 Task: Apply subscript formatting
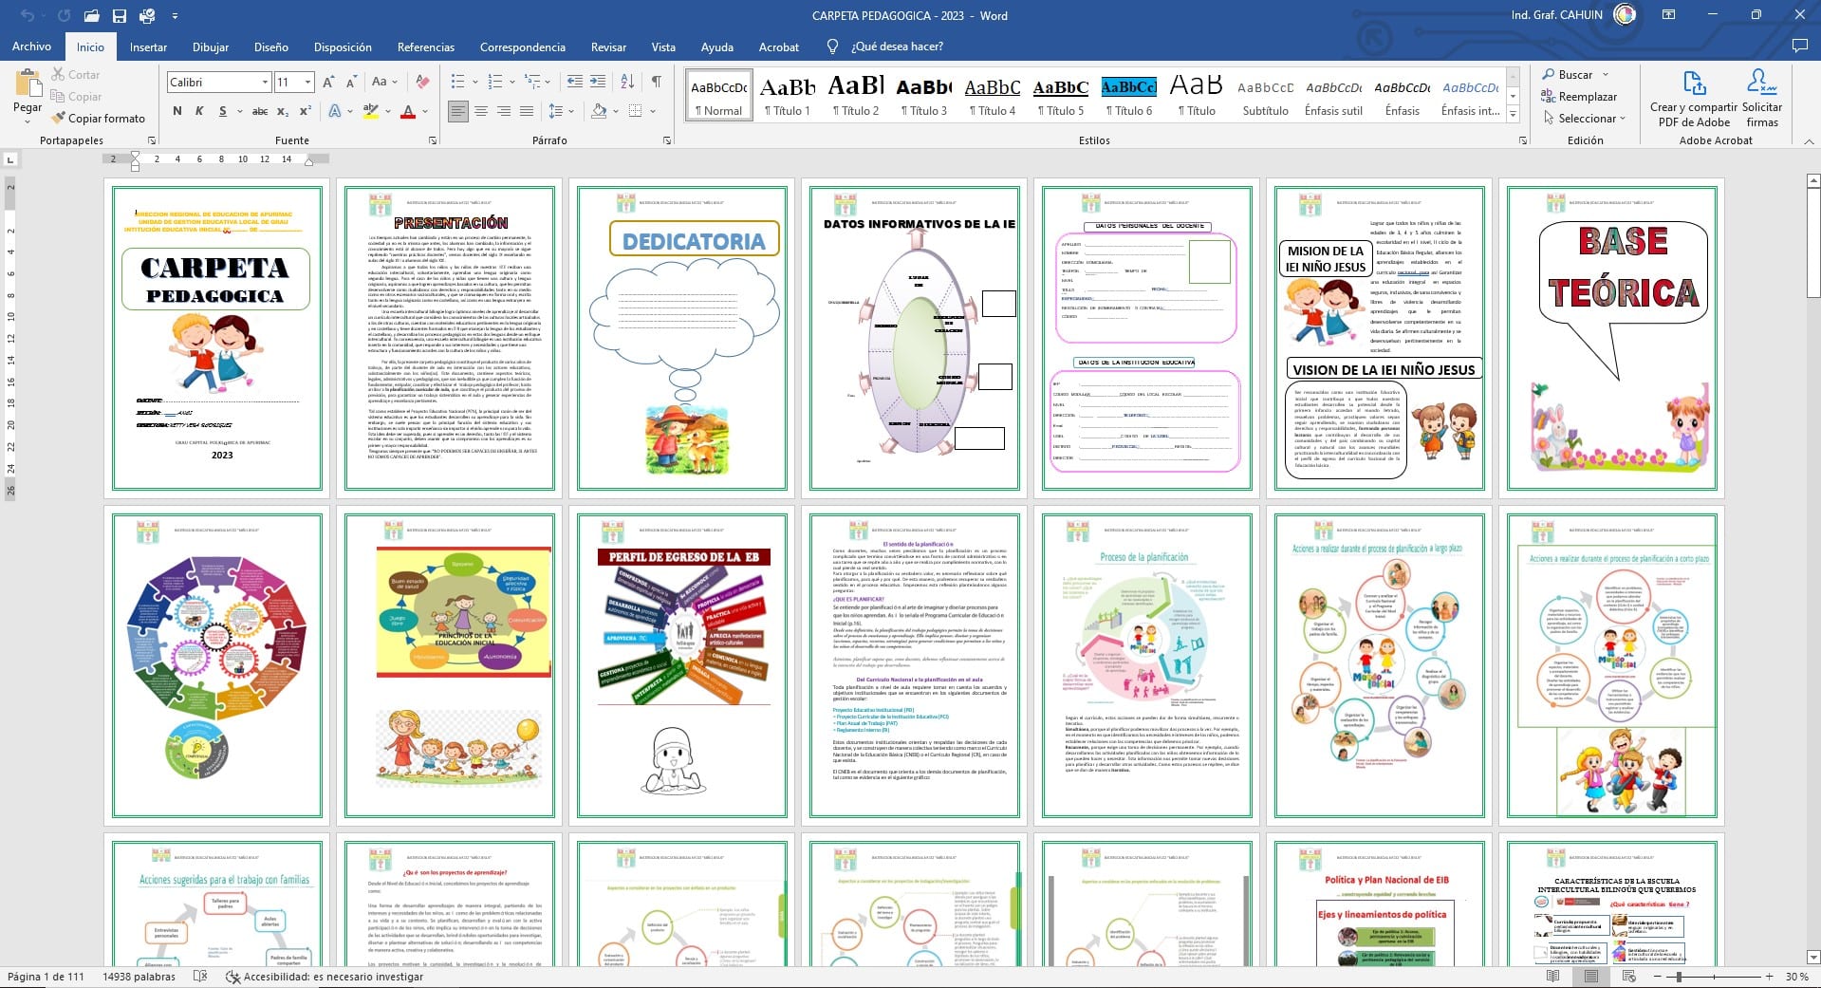283,111
